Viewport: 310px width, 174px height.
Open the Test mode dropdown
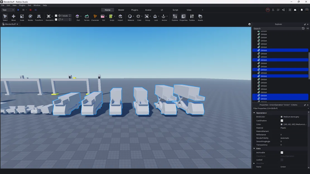pyautogui.click(x=8, y=10)
